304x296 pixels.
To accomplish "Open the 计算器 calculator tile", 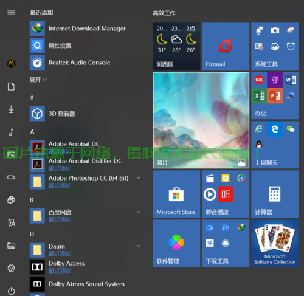I will pyautogui.click(x=275, y=194).
